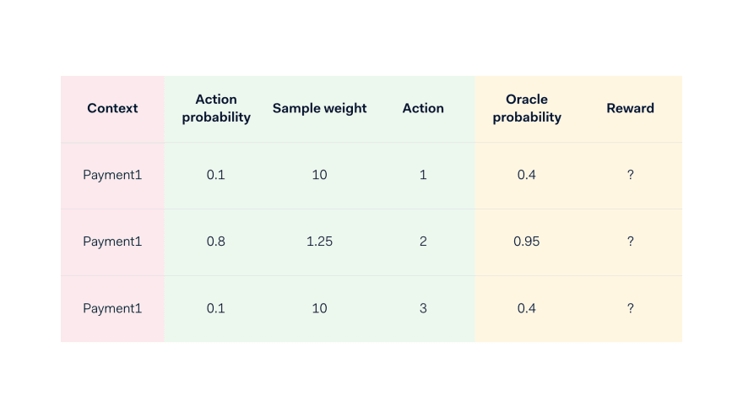The image size is (743, 418).
Task: Select the 0.95 oracle probability cell
Action: click(527, 242)
